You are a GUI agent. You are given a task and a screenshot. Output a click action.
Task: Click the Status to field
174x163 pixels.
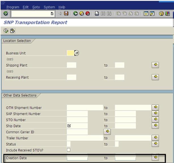tap(117, 144)
